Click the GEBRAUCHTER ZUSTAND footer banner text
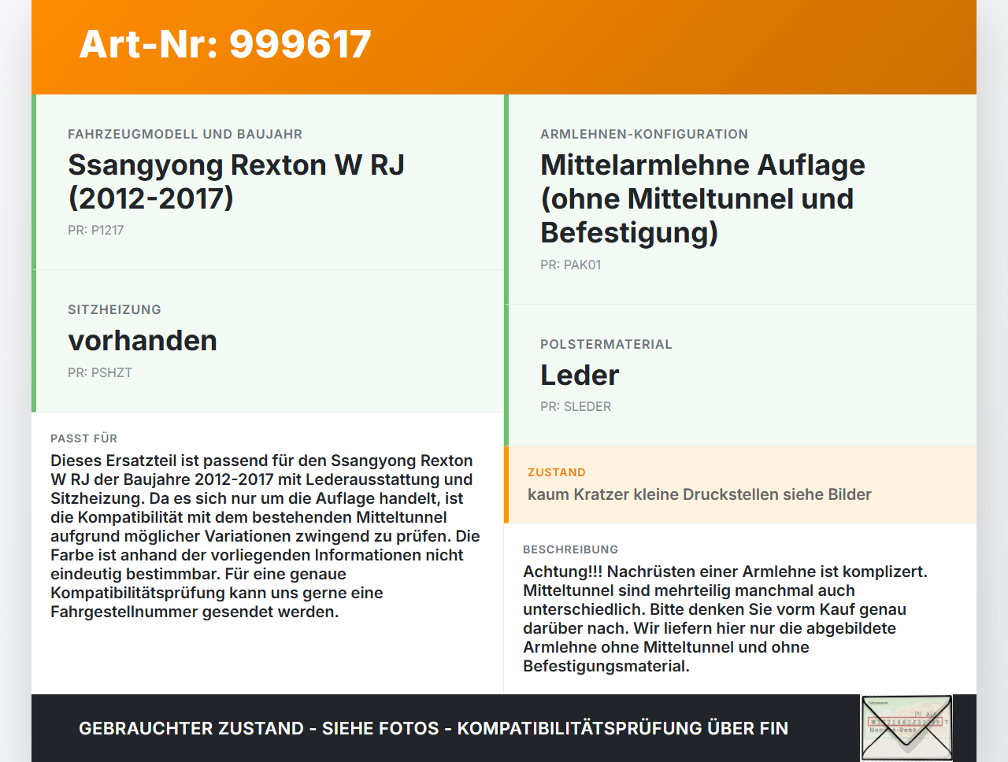Viewport: 1008px width, 762px height. (x=433, y=728)
